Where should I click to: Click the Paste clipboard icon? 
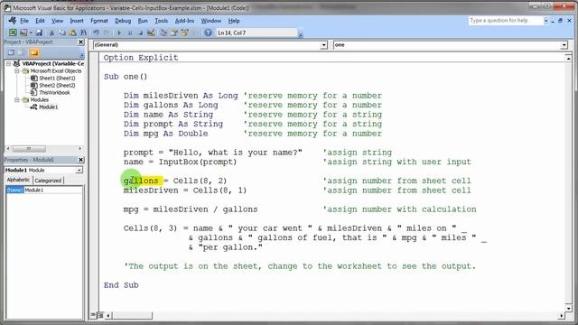[x=72, y=32]
